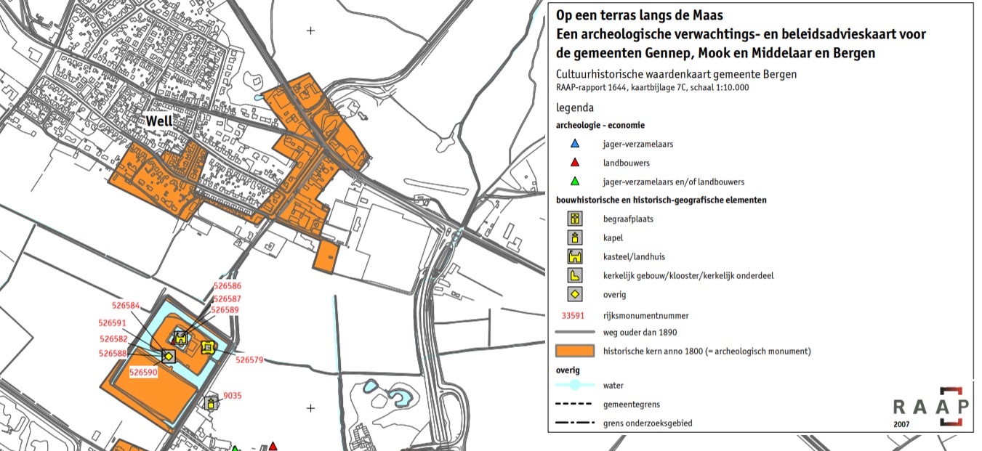Select the dashed gemeentegrens line symbol
The image size is (982, 451).
[574, 405]
